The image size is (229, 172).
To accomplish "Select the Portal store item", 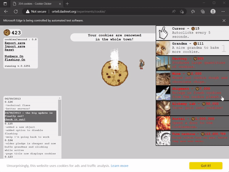I will pyautogui.click(x=192, y=123).
